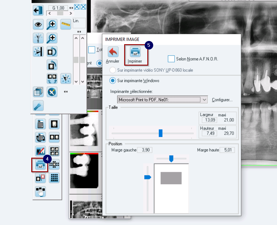Open the Configurer printer settings
Screen dimensions: 277x225
[x=222, y=100]
